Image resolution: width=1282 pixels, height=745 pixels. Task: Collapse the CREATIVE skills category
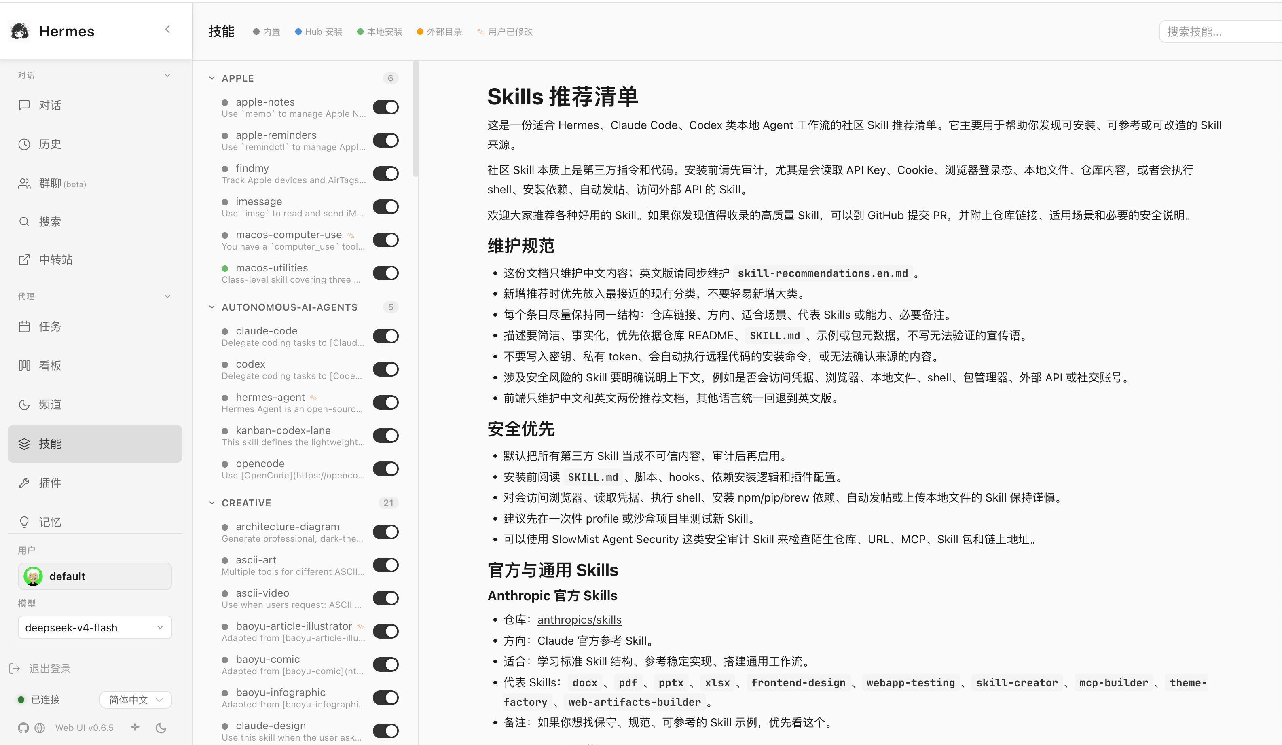(212, 503)
